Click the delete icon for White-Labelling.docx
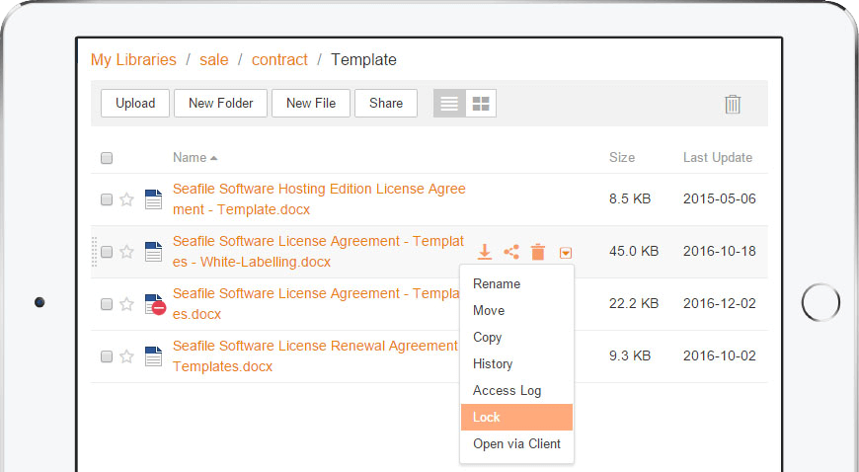 point(538,252)
